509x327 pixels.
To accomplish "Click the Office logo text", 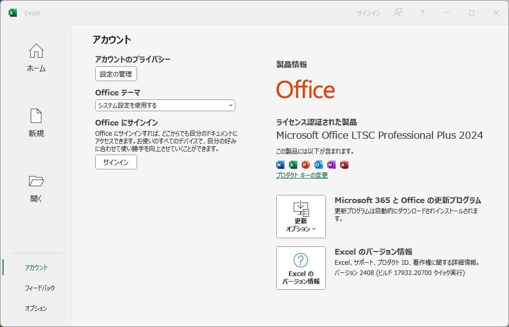I will tap(305, 89).
